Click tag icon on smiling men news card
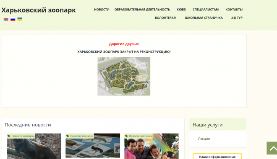The height and width of the screenshot is (159, 277). coord(126,136)
